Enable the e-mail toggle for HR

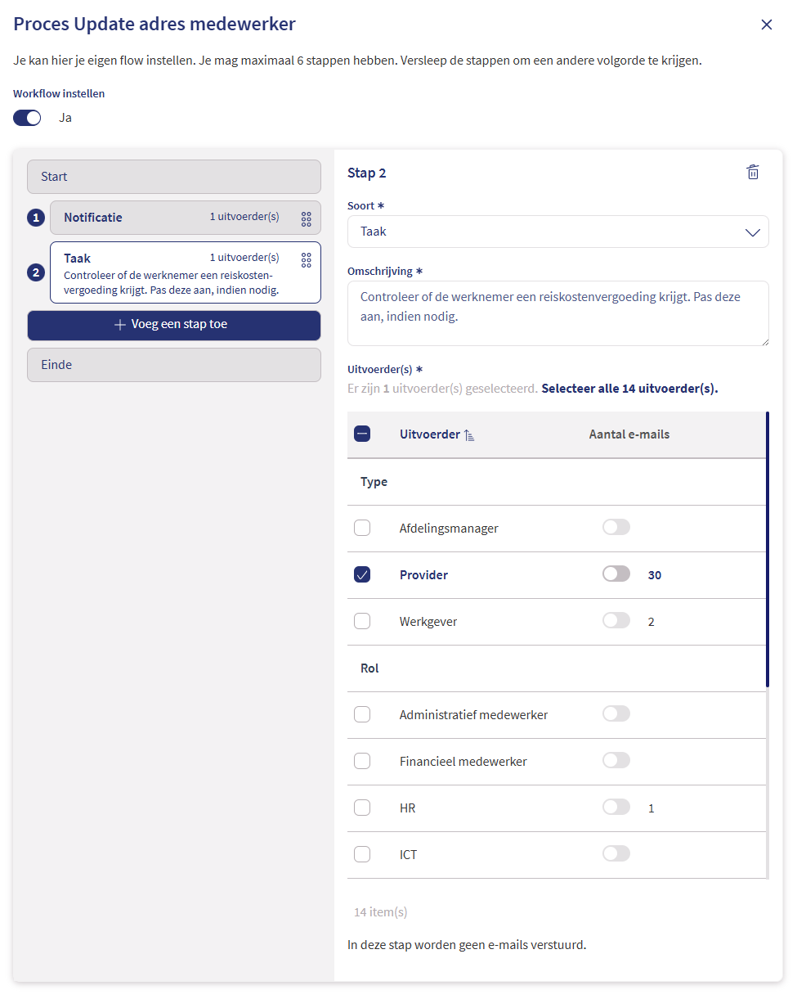point(616,806)
